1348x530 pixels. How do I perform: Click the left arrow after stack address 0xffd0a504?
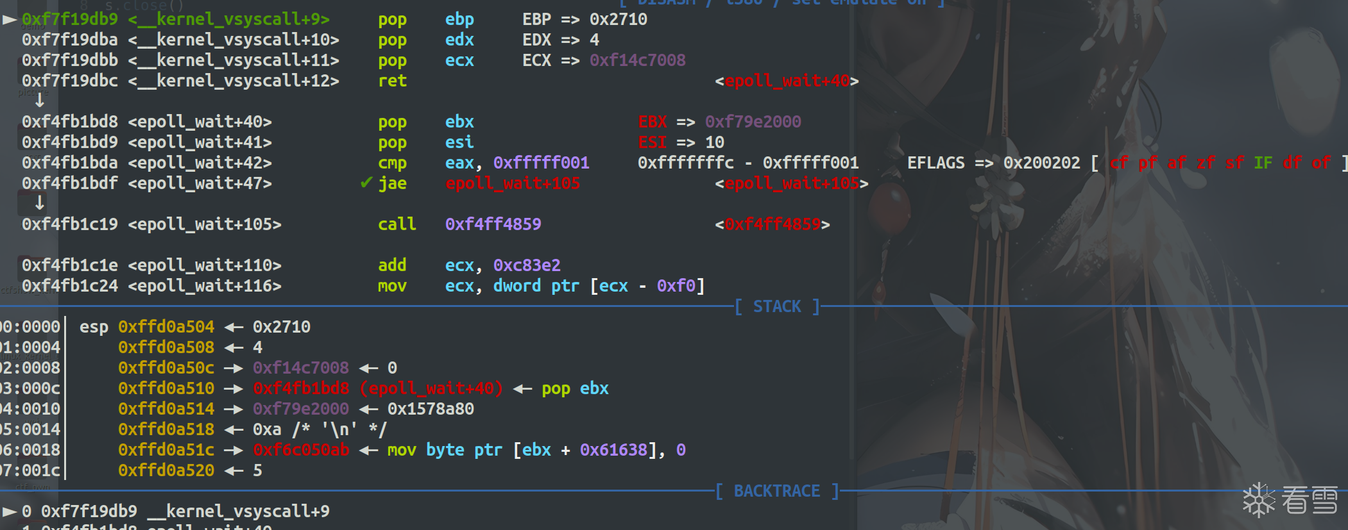point(234,327)
